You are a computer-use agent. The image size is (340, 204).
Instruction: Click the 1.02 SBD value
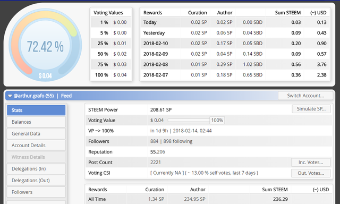pos(253,64)
